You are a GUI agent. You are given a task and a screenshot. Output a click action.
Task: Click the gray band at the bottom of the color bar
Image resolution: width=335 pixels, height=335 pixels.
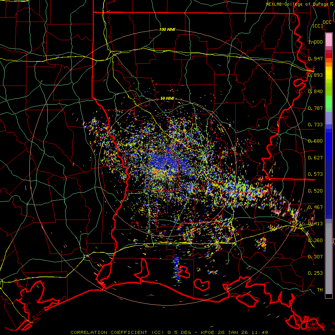(x=329, y=259)
